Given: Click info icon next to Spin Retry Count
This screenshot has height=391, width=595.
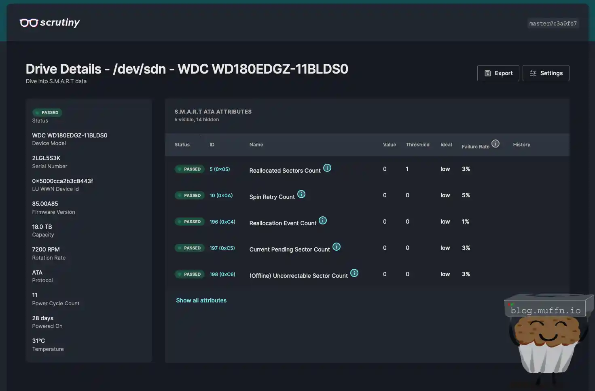Looking at the screenshot, I should 301,194.
